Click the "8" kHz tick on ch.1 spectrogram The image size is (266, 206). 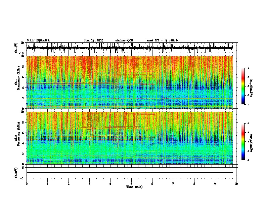click(24, 67)
